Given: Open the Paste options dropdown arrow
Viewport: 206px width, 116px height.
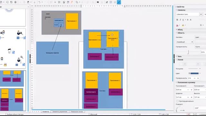Looking at the screenshot, I should click(31, 2).
